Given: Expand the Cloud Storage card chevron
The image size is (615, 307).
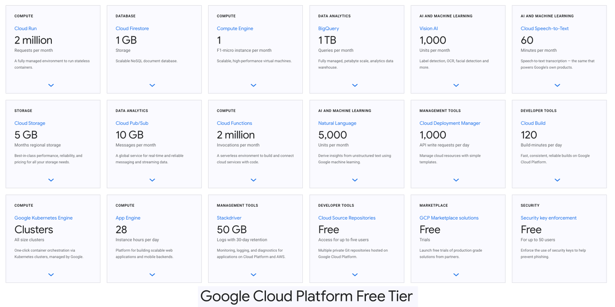Looking at the screenshot, I should pos(51,180).
